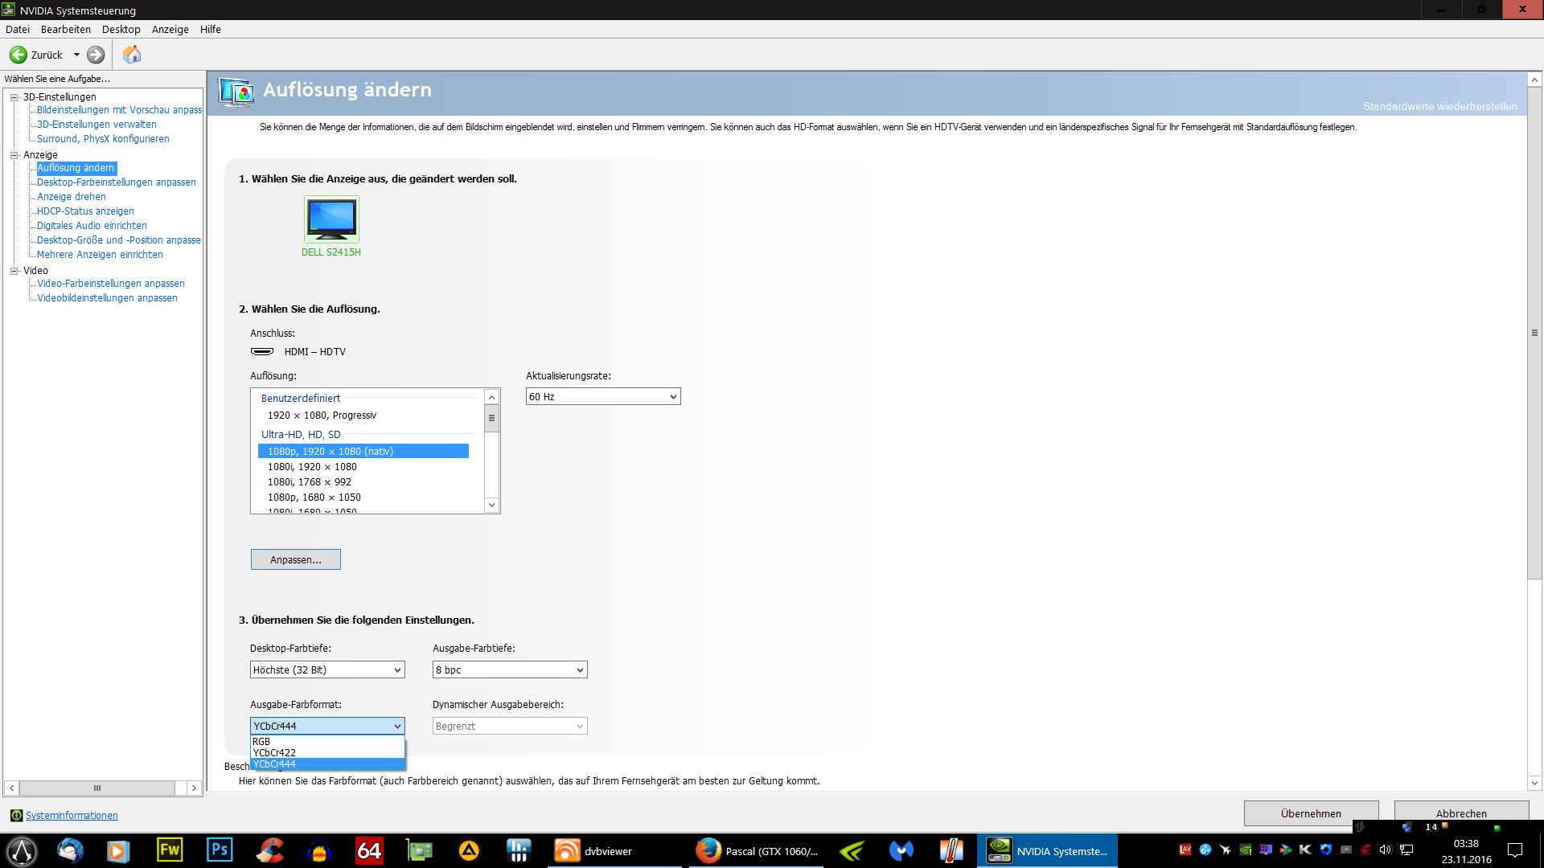This screenshot has height=868, width=1544.
Task: Open the Ausgabe-Farbtiefe 8 bpc dropdown
Action: coord(510,670)
